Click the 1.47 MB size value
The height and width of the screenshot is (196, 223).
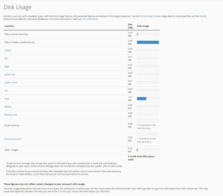[130, 99]
